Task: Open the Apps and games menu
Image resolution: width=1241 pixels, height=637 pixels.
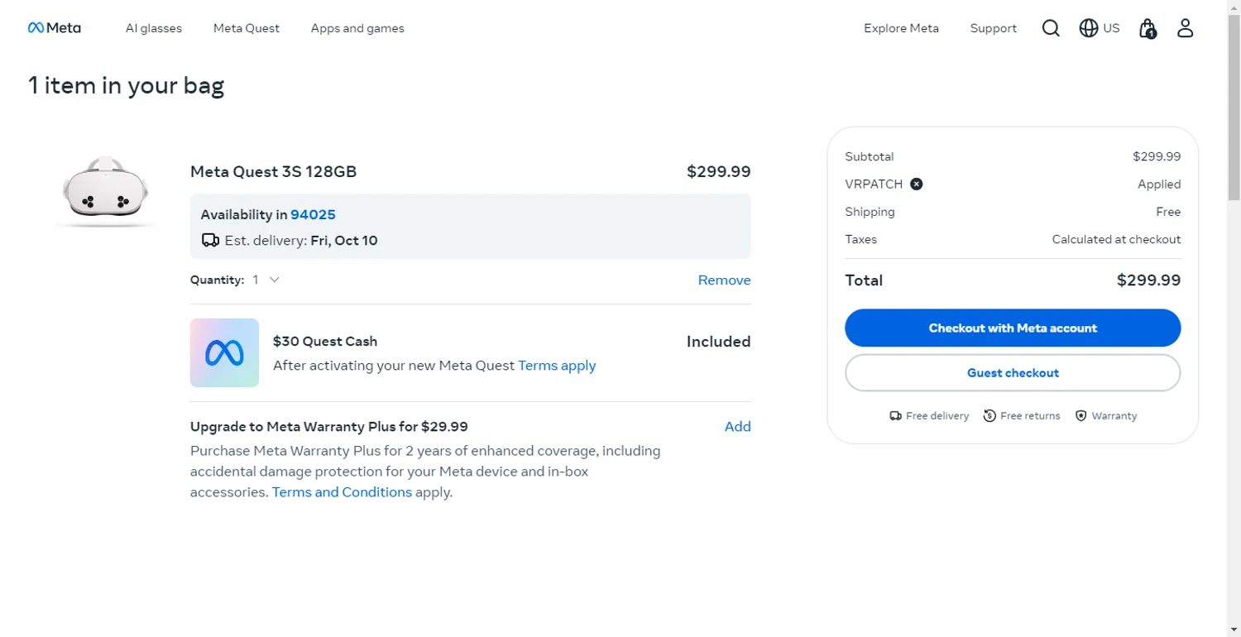Action: coord(357,28)
